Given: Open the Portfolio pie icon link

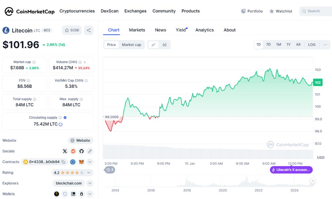Looking at the screenshot, I should pos(252,11).
